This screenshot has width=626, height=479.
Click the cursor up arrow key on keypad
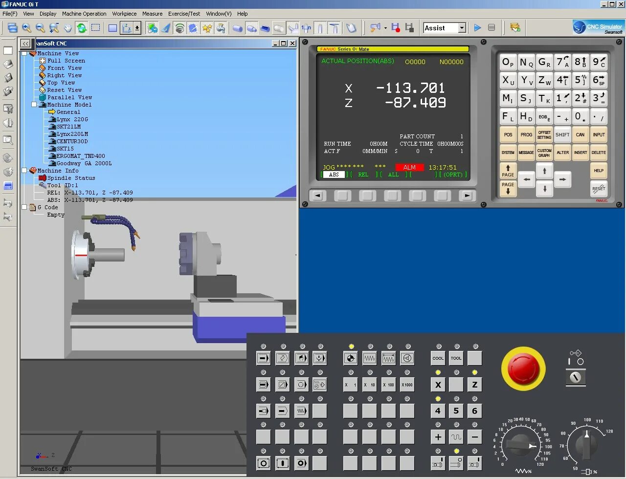[x=544, y=171]
